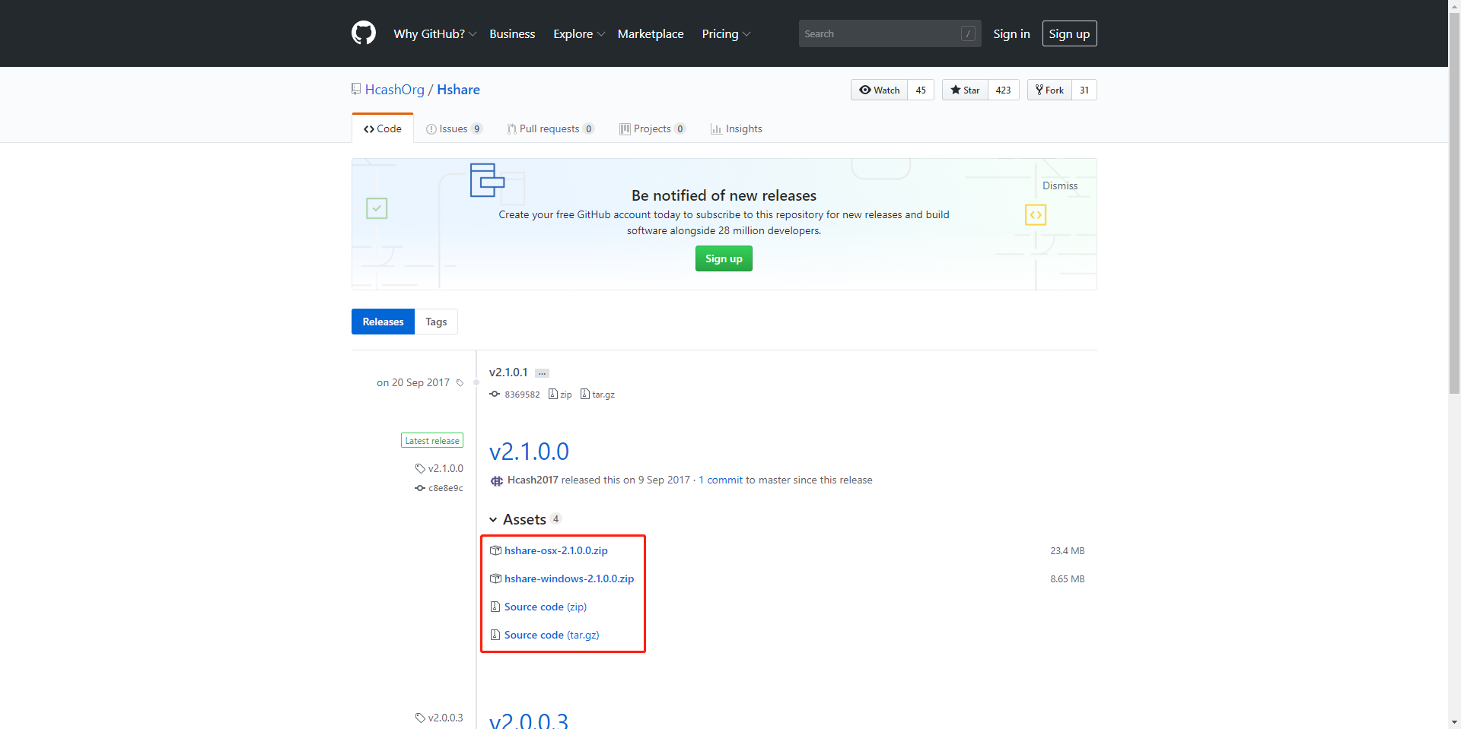Viewport: 1461px width, 729px height.
Task: Open the Hcash2017 avatar icon
Action: pos(497,480)
